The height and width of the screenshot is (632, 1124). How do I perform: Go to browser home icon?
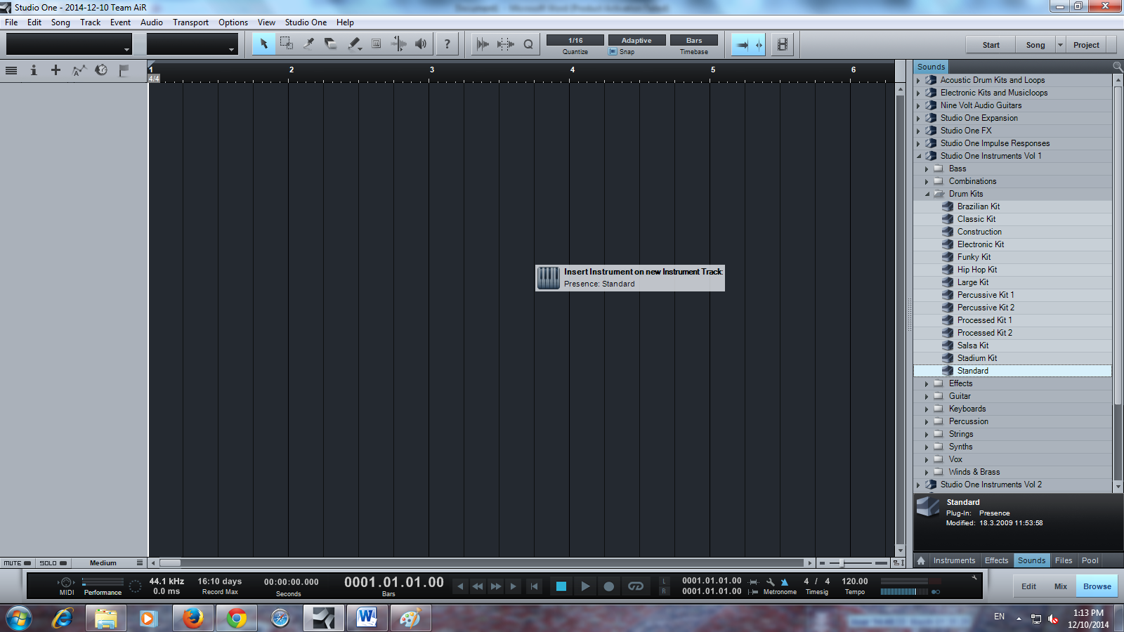921,560
